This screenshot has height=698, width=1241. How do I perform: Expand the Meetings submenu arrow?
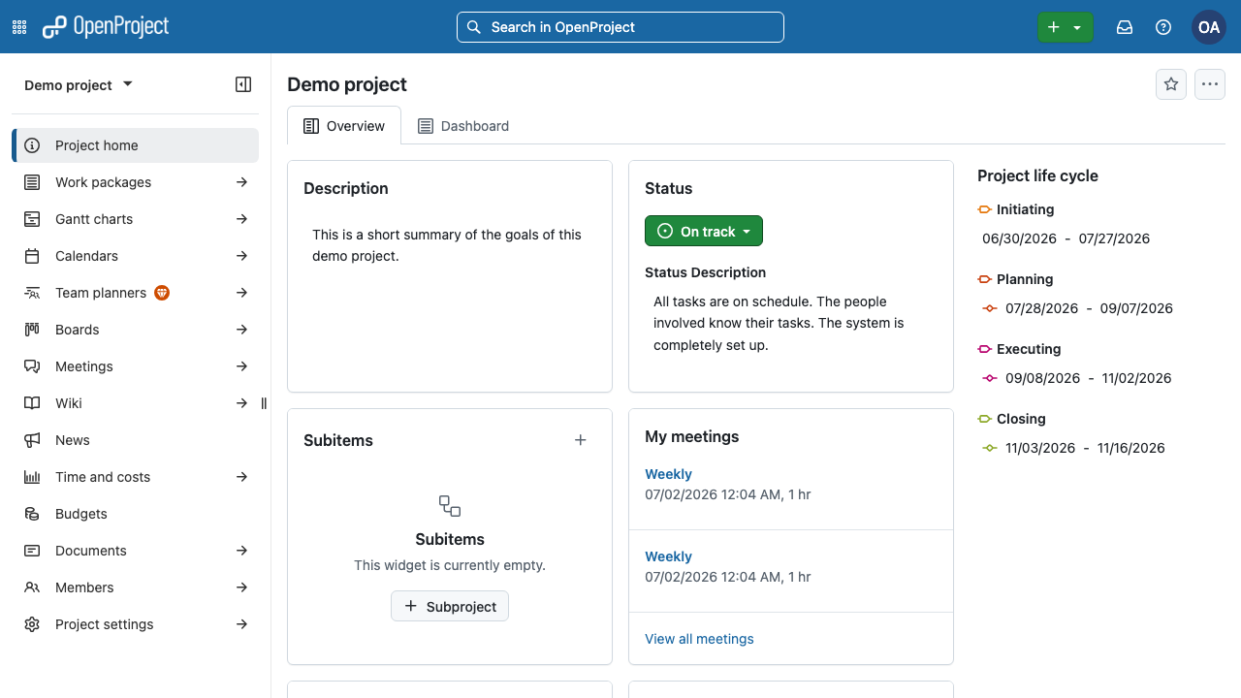241,366
